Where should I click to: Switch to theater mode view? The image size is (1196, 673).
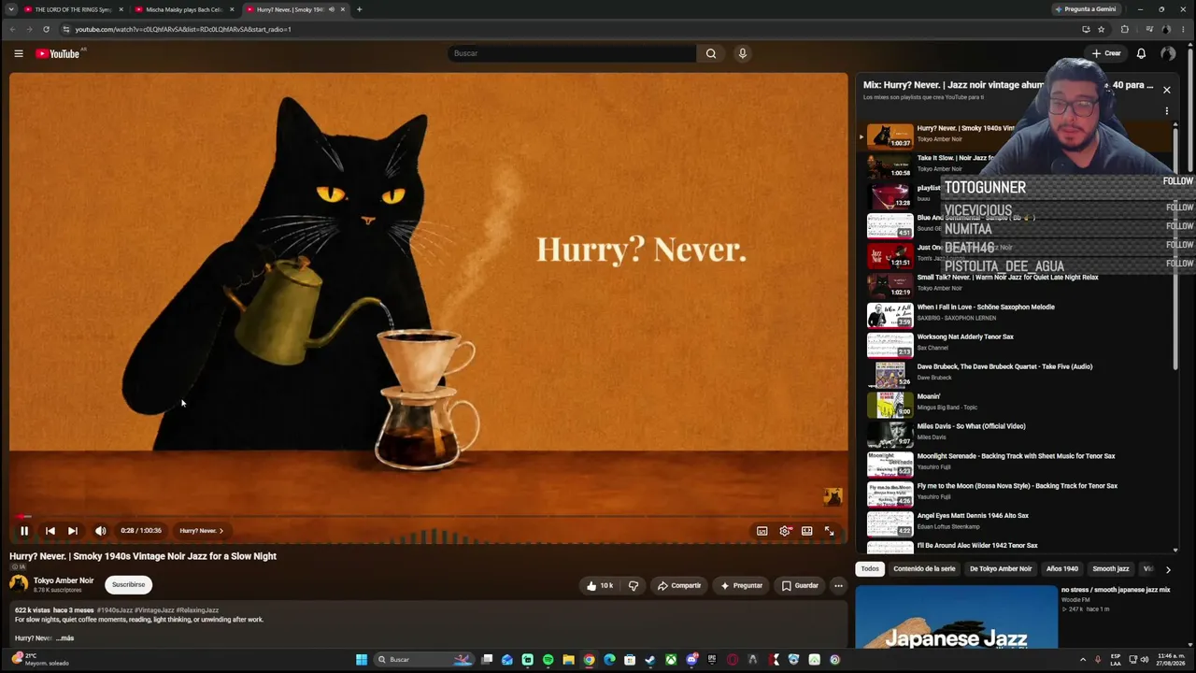click(x=806, y=531)
